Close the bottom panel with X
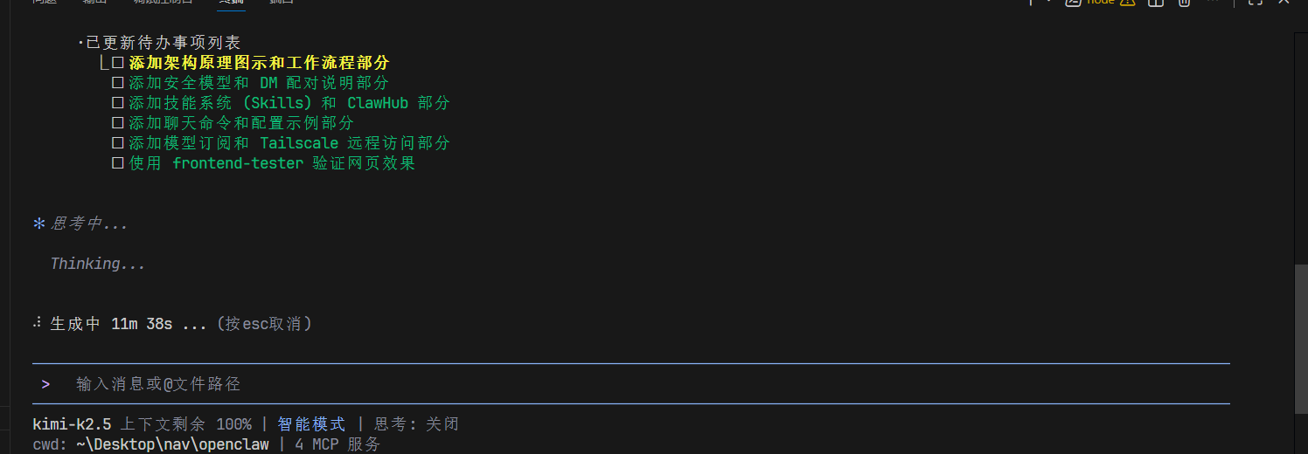Viewport: 1308px width, 454px height. (x=1284, y=3)
